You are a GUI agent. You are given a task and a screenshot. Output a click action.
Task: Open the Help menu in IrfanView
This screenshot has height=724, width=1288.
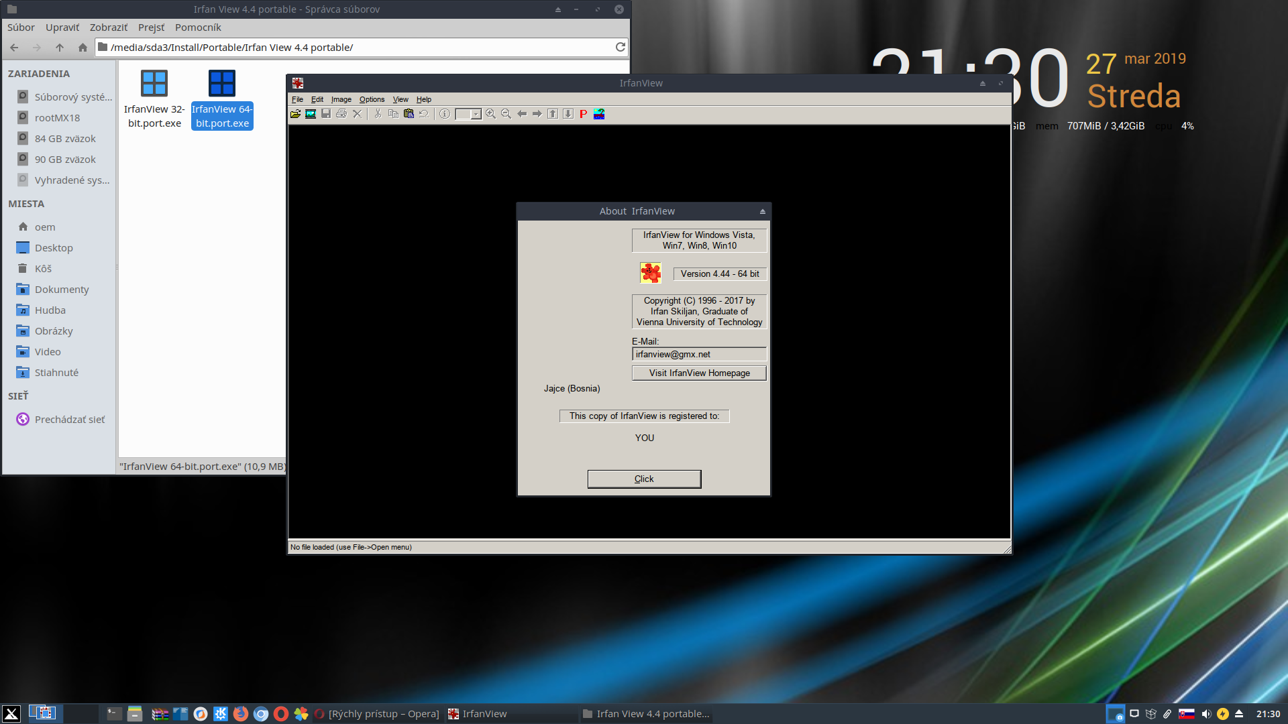point(424,99)
